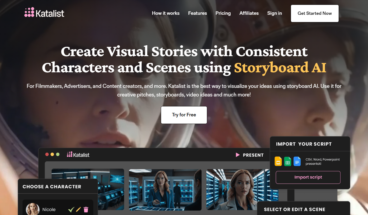Go to Pricing page
368x215 pixels.
click(x=223, y=13)
